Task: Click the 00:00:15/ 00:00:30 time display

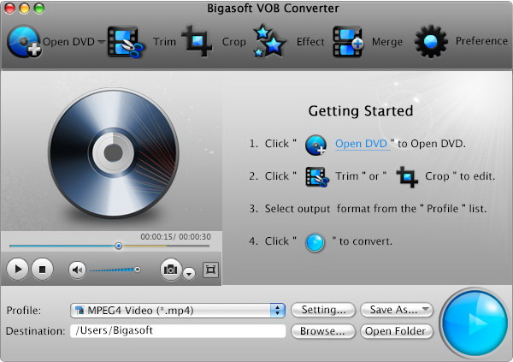Action: click(x=175, y=236)
